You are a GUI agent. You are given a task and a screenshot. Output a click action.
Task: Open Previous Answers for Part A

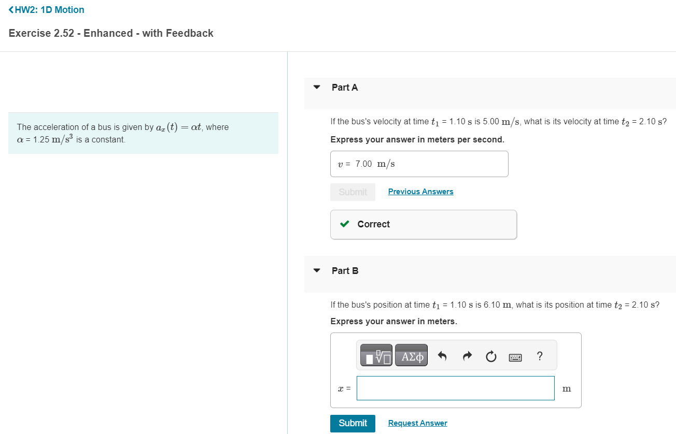pos(420,191)
